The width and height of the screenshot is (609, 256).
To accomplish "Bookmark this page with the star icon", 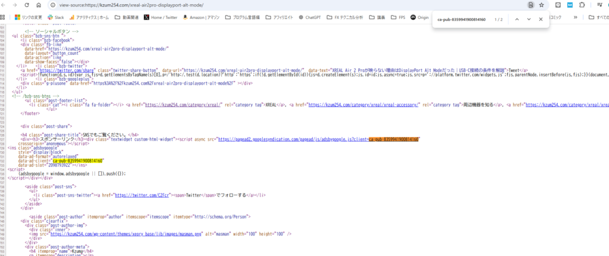I will tap(541, 5).
